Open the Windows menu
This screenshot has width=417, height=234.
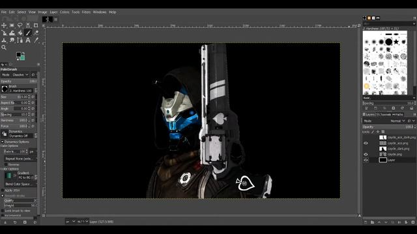[x=100, y=12]
